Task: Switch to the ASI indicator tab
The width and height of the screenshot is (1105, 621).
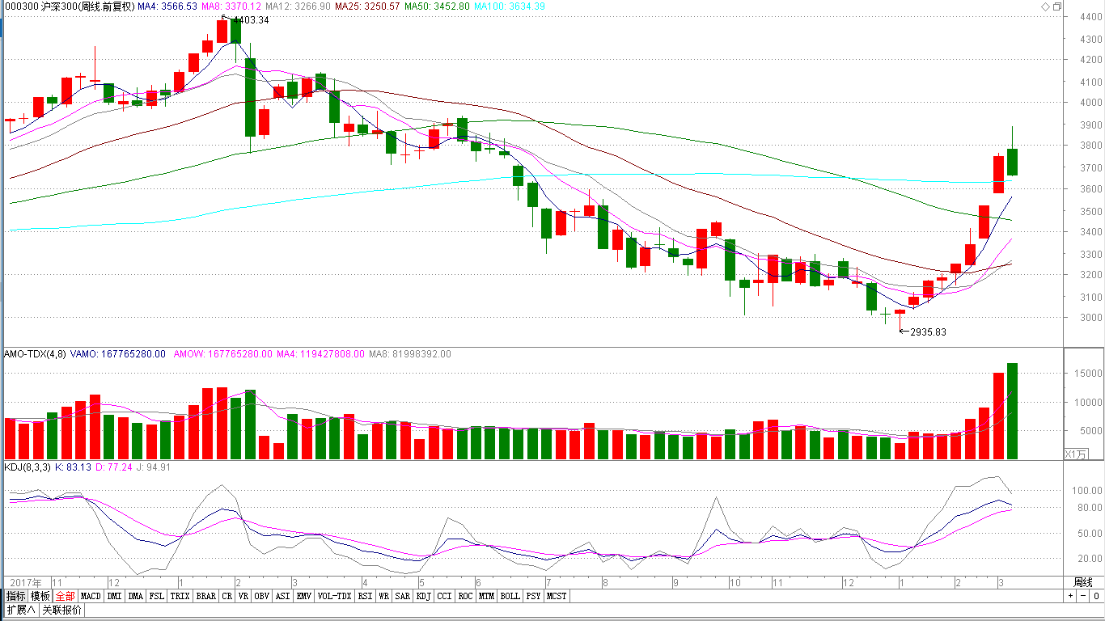Action: (283, 596)
